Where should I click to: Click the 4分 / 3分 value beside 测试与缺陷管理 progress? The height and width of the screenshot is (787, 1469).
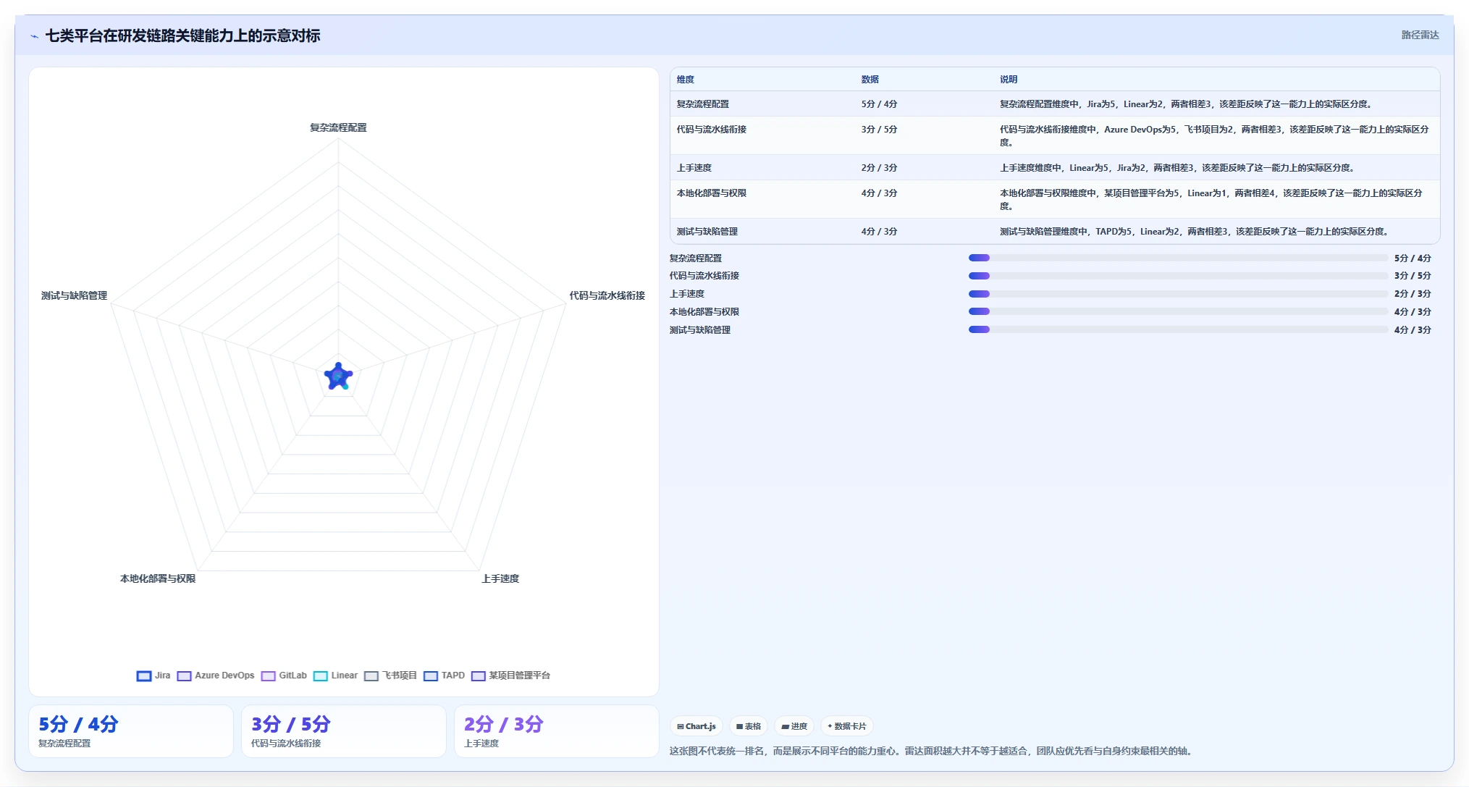[x=1413, y=329]
